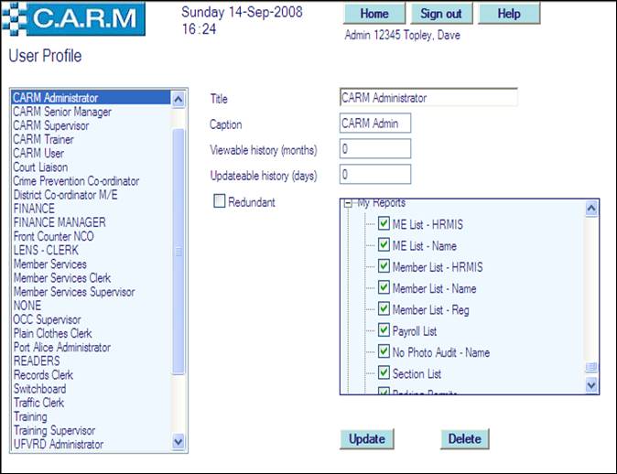Image resolution: width=617 pixels, height=474 pixels.
Task: Select the Court Liaison profile
Action: pos(43,167)
